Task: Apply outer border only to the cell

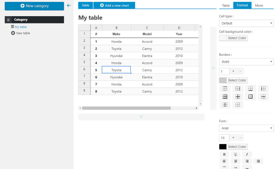Action: 251,96
